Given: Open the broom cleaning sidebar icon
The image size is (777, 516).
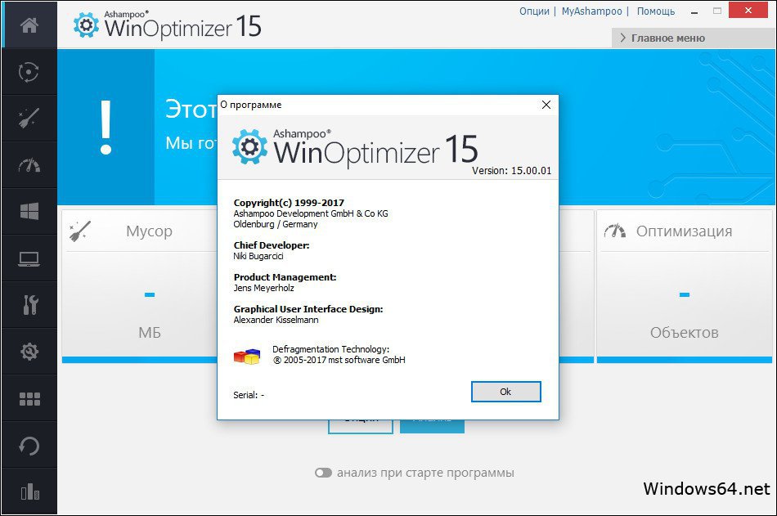Looking at the screenshot, I should point(29,119).
